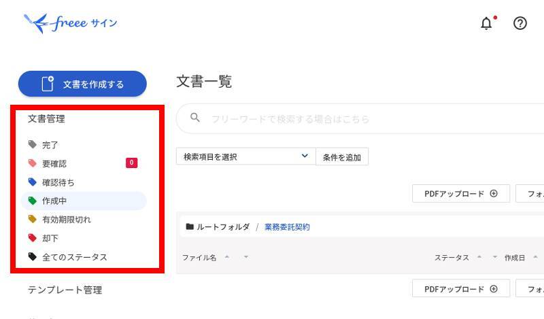Image resolution: width=544 pixels, height=319 pixels.
Task: Click the yellow tag icon next to 有効期限切れ
Action: click(x=32, y=219)
